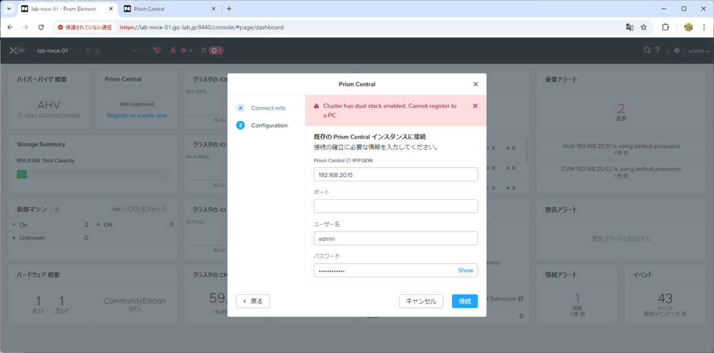Select the Configuration step number 2
This screenshot has width=714, height=353.
pyautogui.click(x=240, y=125)
